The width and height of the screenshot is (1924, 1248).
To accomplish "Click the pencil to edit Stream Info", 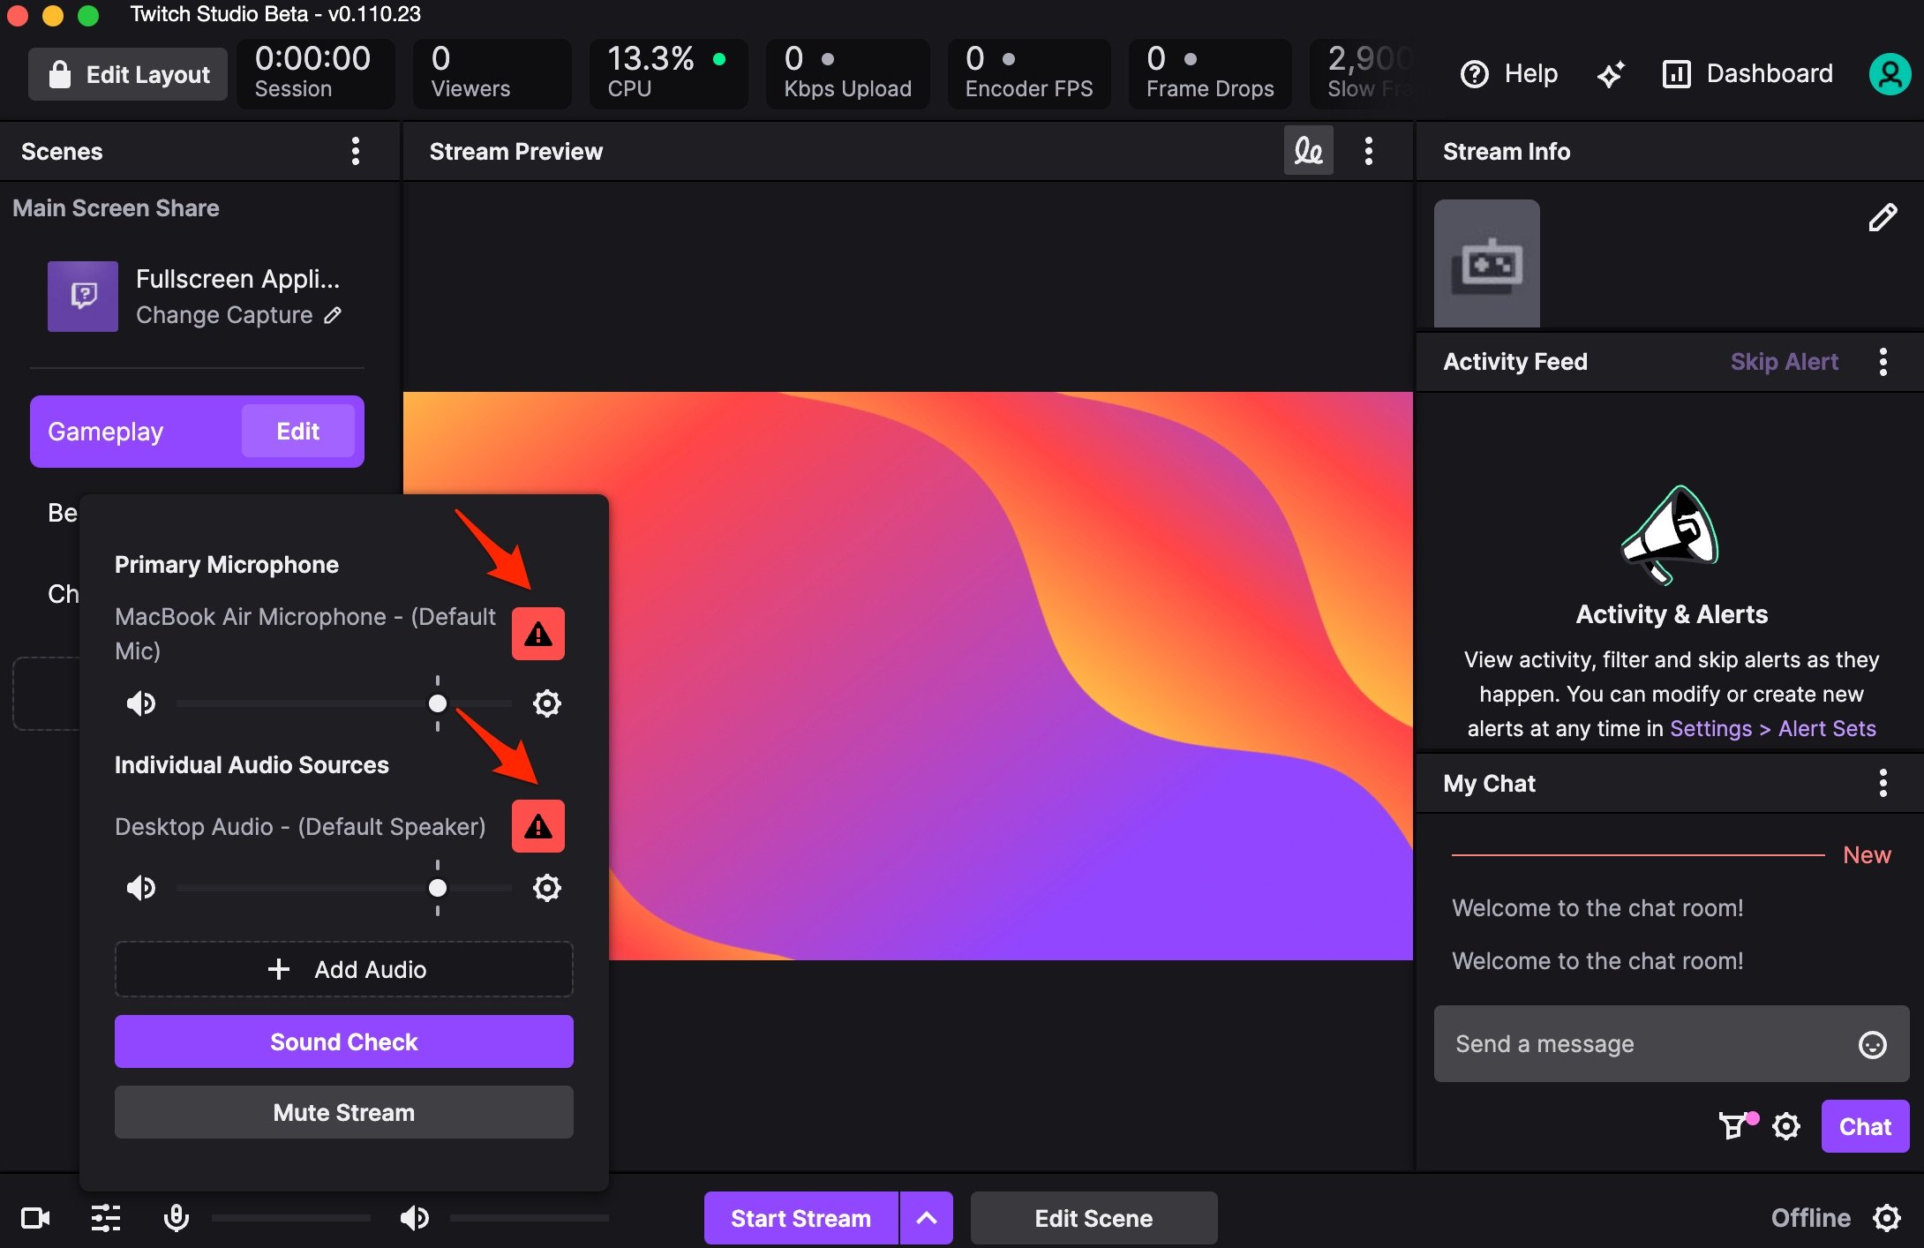I will tap(1883, 217).
